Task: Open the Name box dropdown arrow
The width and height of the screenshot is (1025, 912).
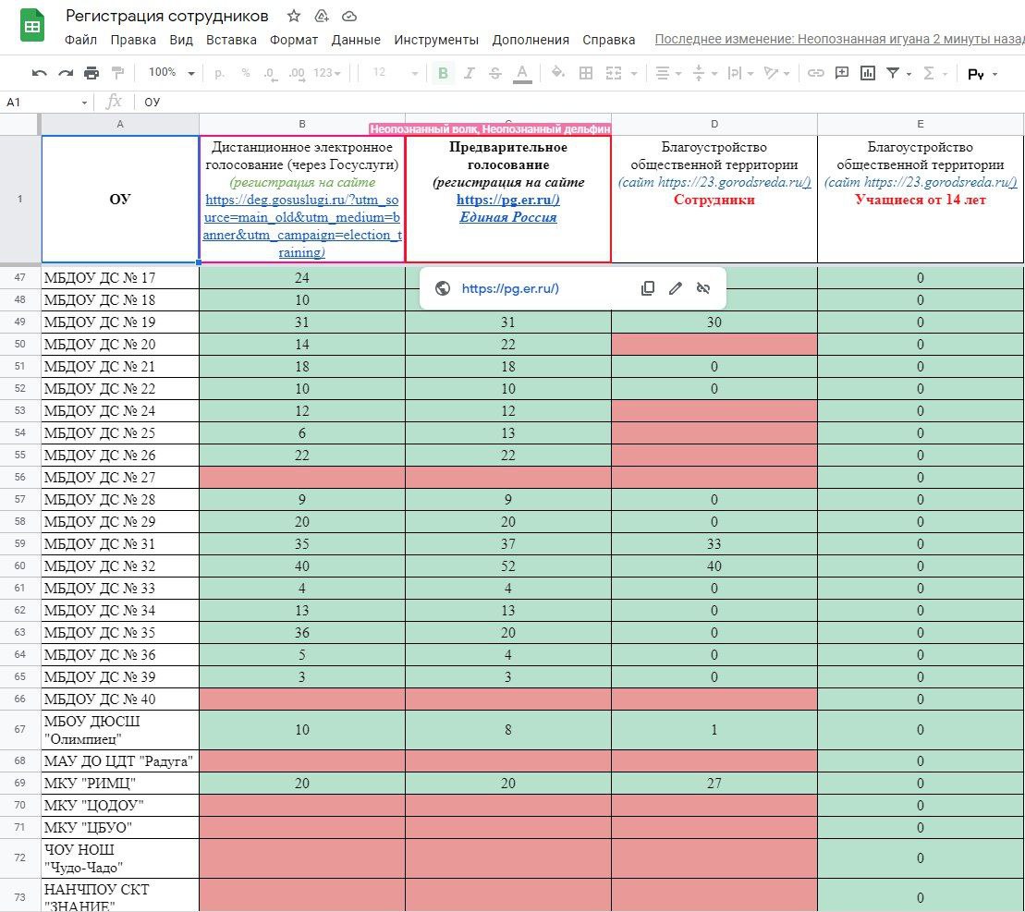Action: [84, 103]
